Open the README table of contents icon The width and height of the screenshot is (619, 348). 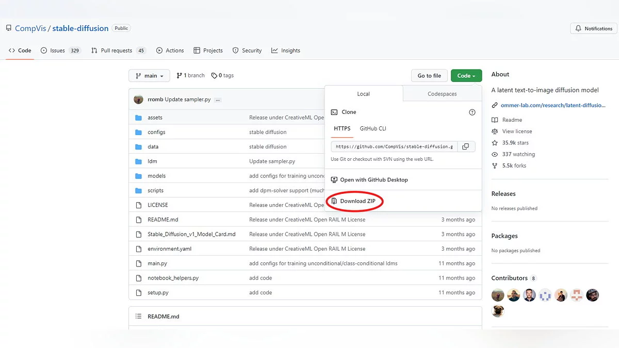(138, 317)
